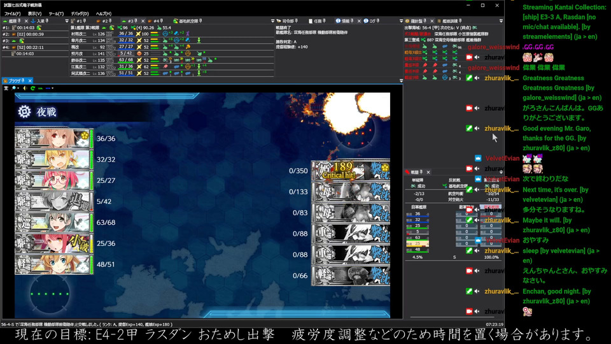The height and width of the screenshot is (344, 611).
Task: Expand the browser pane window list arrow
Action: [401, 81]
